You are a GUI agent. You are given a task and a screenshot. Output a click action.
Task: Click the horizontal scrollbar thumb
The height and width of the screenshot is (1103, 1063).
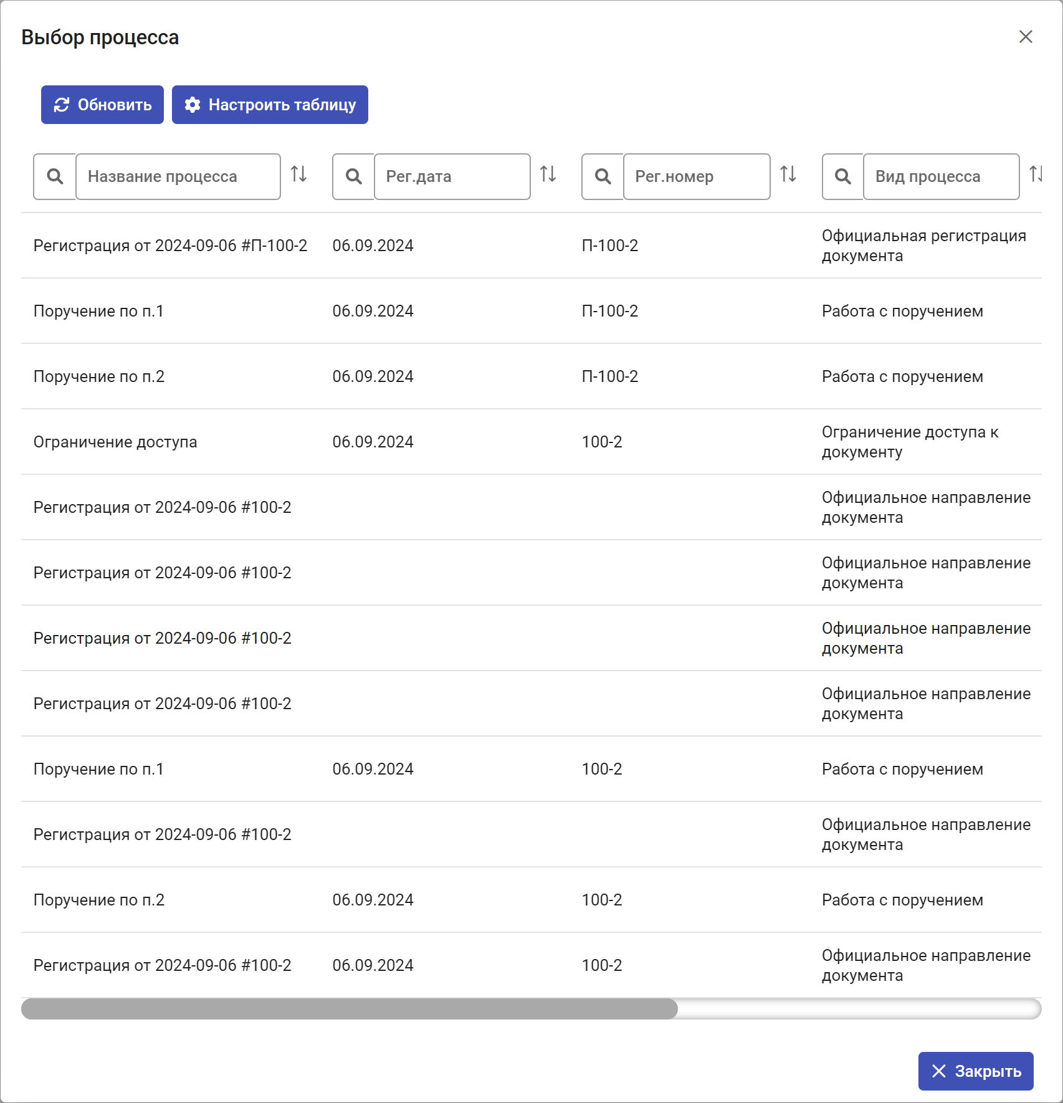click(350, 1009)
